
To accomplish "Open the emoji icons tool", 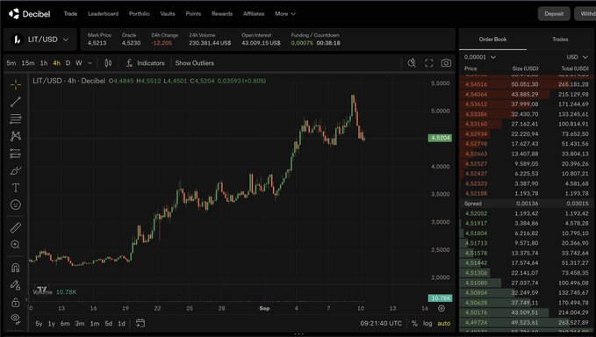I will 16,204.
